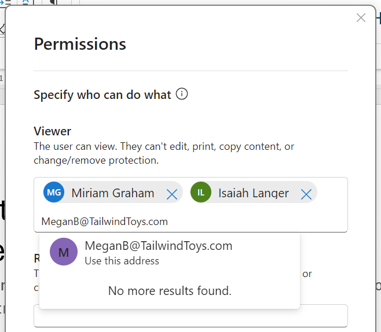
Task: Click the green IL avatar circle
Action: click(x=201, y=193)
